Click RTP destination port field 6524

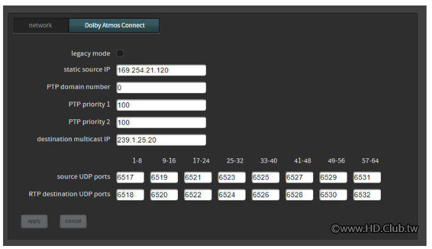click(232, 195)
